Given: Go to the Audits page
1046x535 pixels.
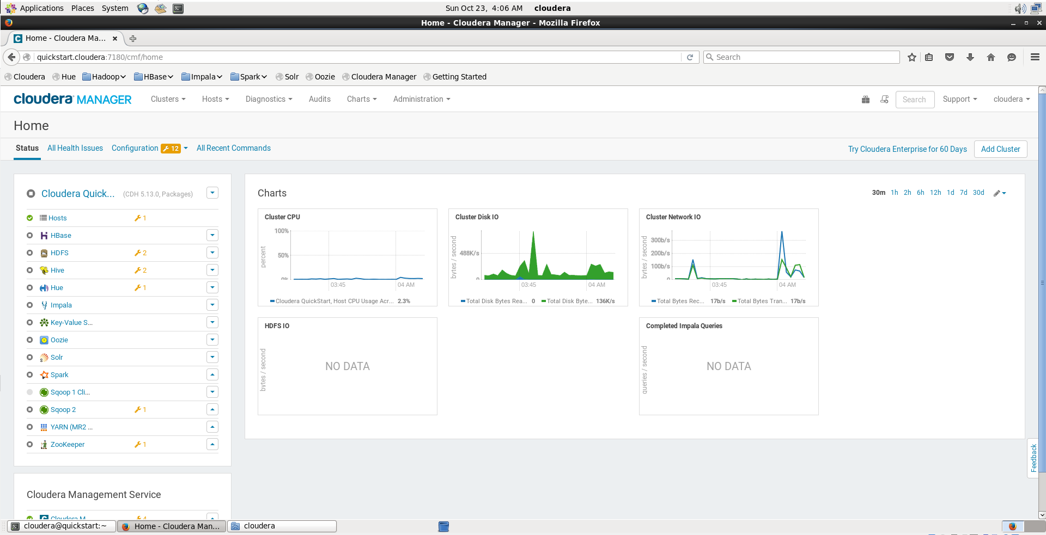Looking at the screenshot, I should (320, 99).
